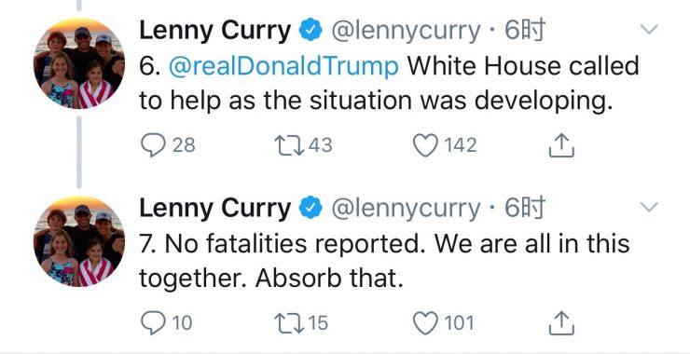Like the tweet with 101 likes
This screenshot has height=354, width=690.
(425, 323)
